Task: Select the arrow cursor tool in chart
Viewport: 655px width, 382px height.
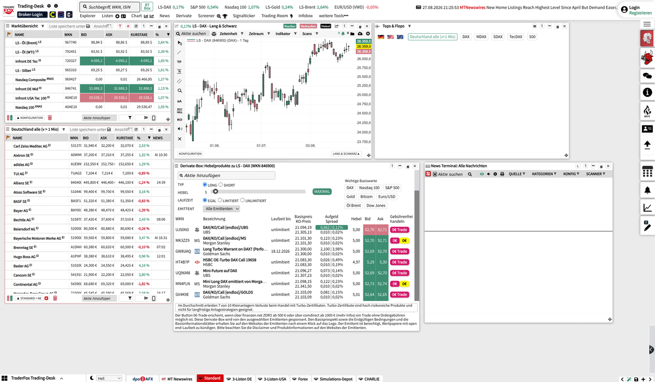Action: (180, 43)
